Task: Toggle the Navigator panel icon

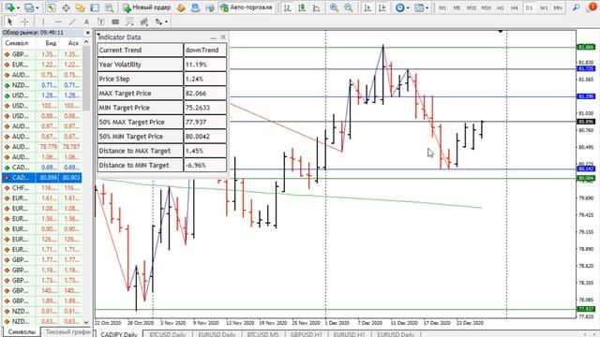Action: click(x=80, y=7)
